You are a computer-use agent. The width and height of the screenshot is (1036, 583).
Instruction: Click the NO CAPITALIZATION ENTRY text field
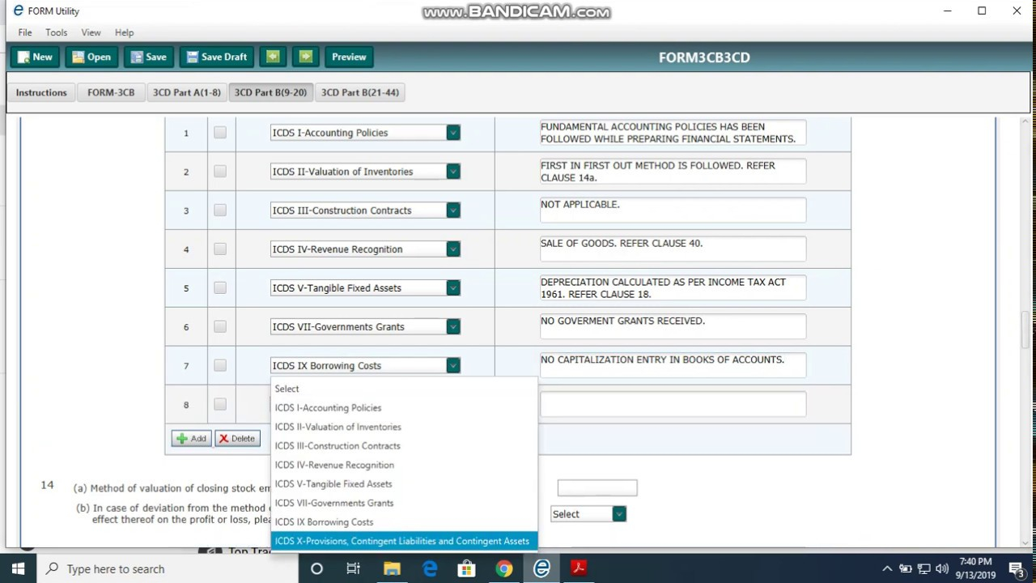coord(673,366)
